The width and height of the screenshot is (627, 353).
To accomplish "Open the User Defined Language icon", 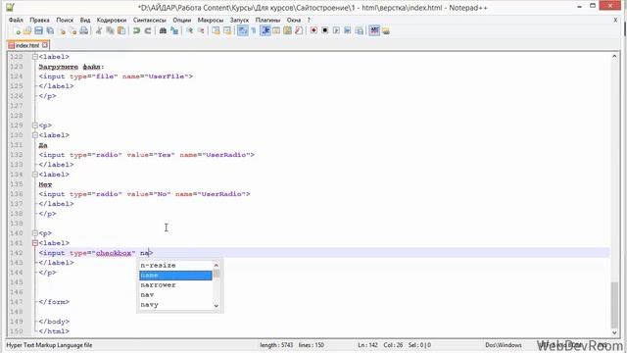I will (276, 30).
